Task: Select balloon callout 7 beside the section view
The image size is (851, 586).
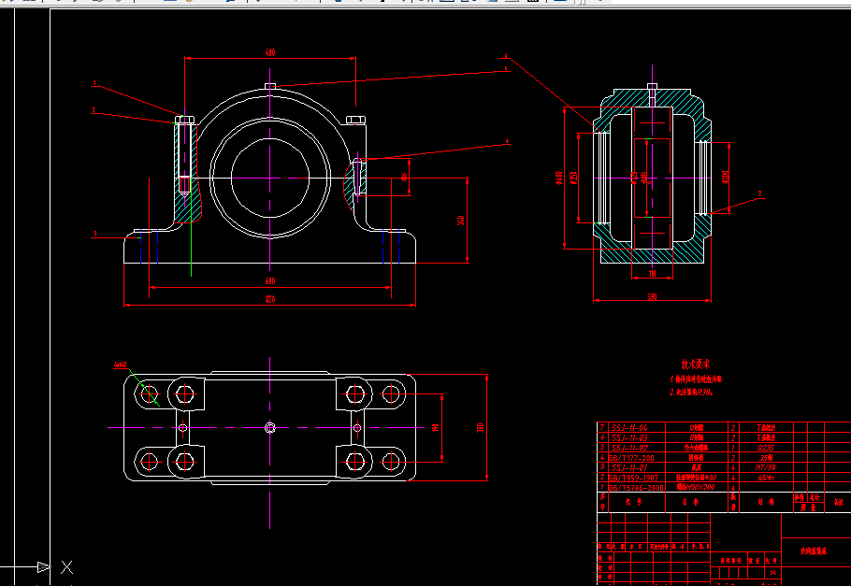Action: tap(759, 193)
